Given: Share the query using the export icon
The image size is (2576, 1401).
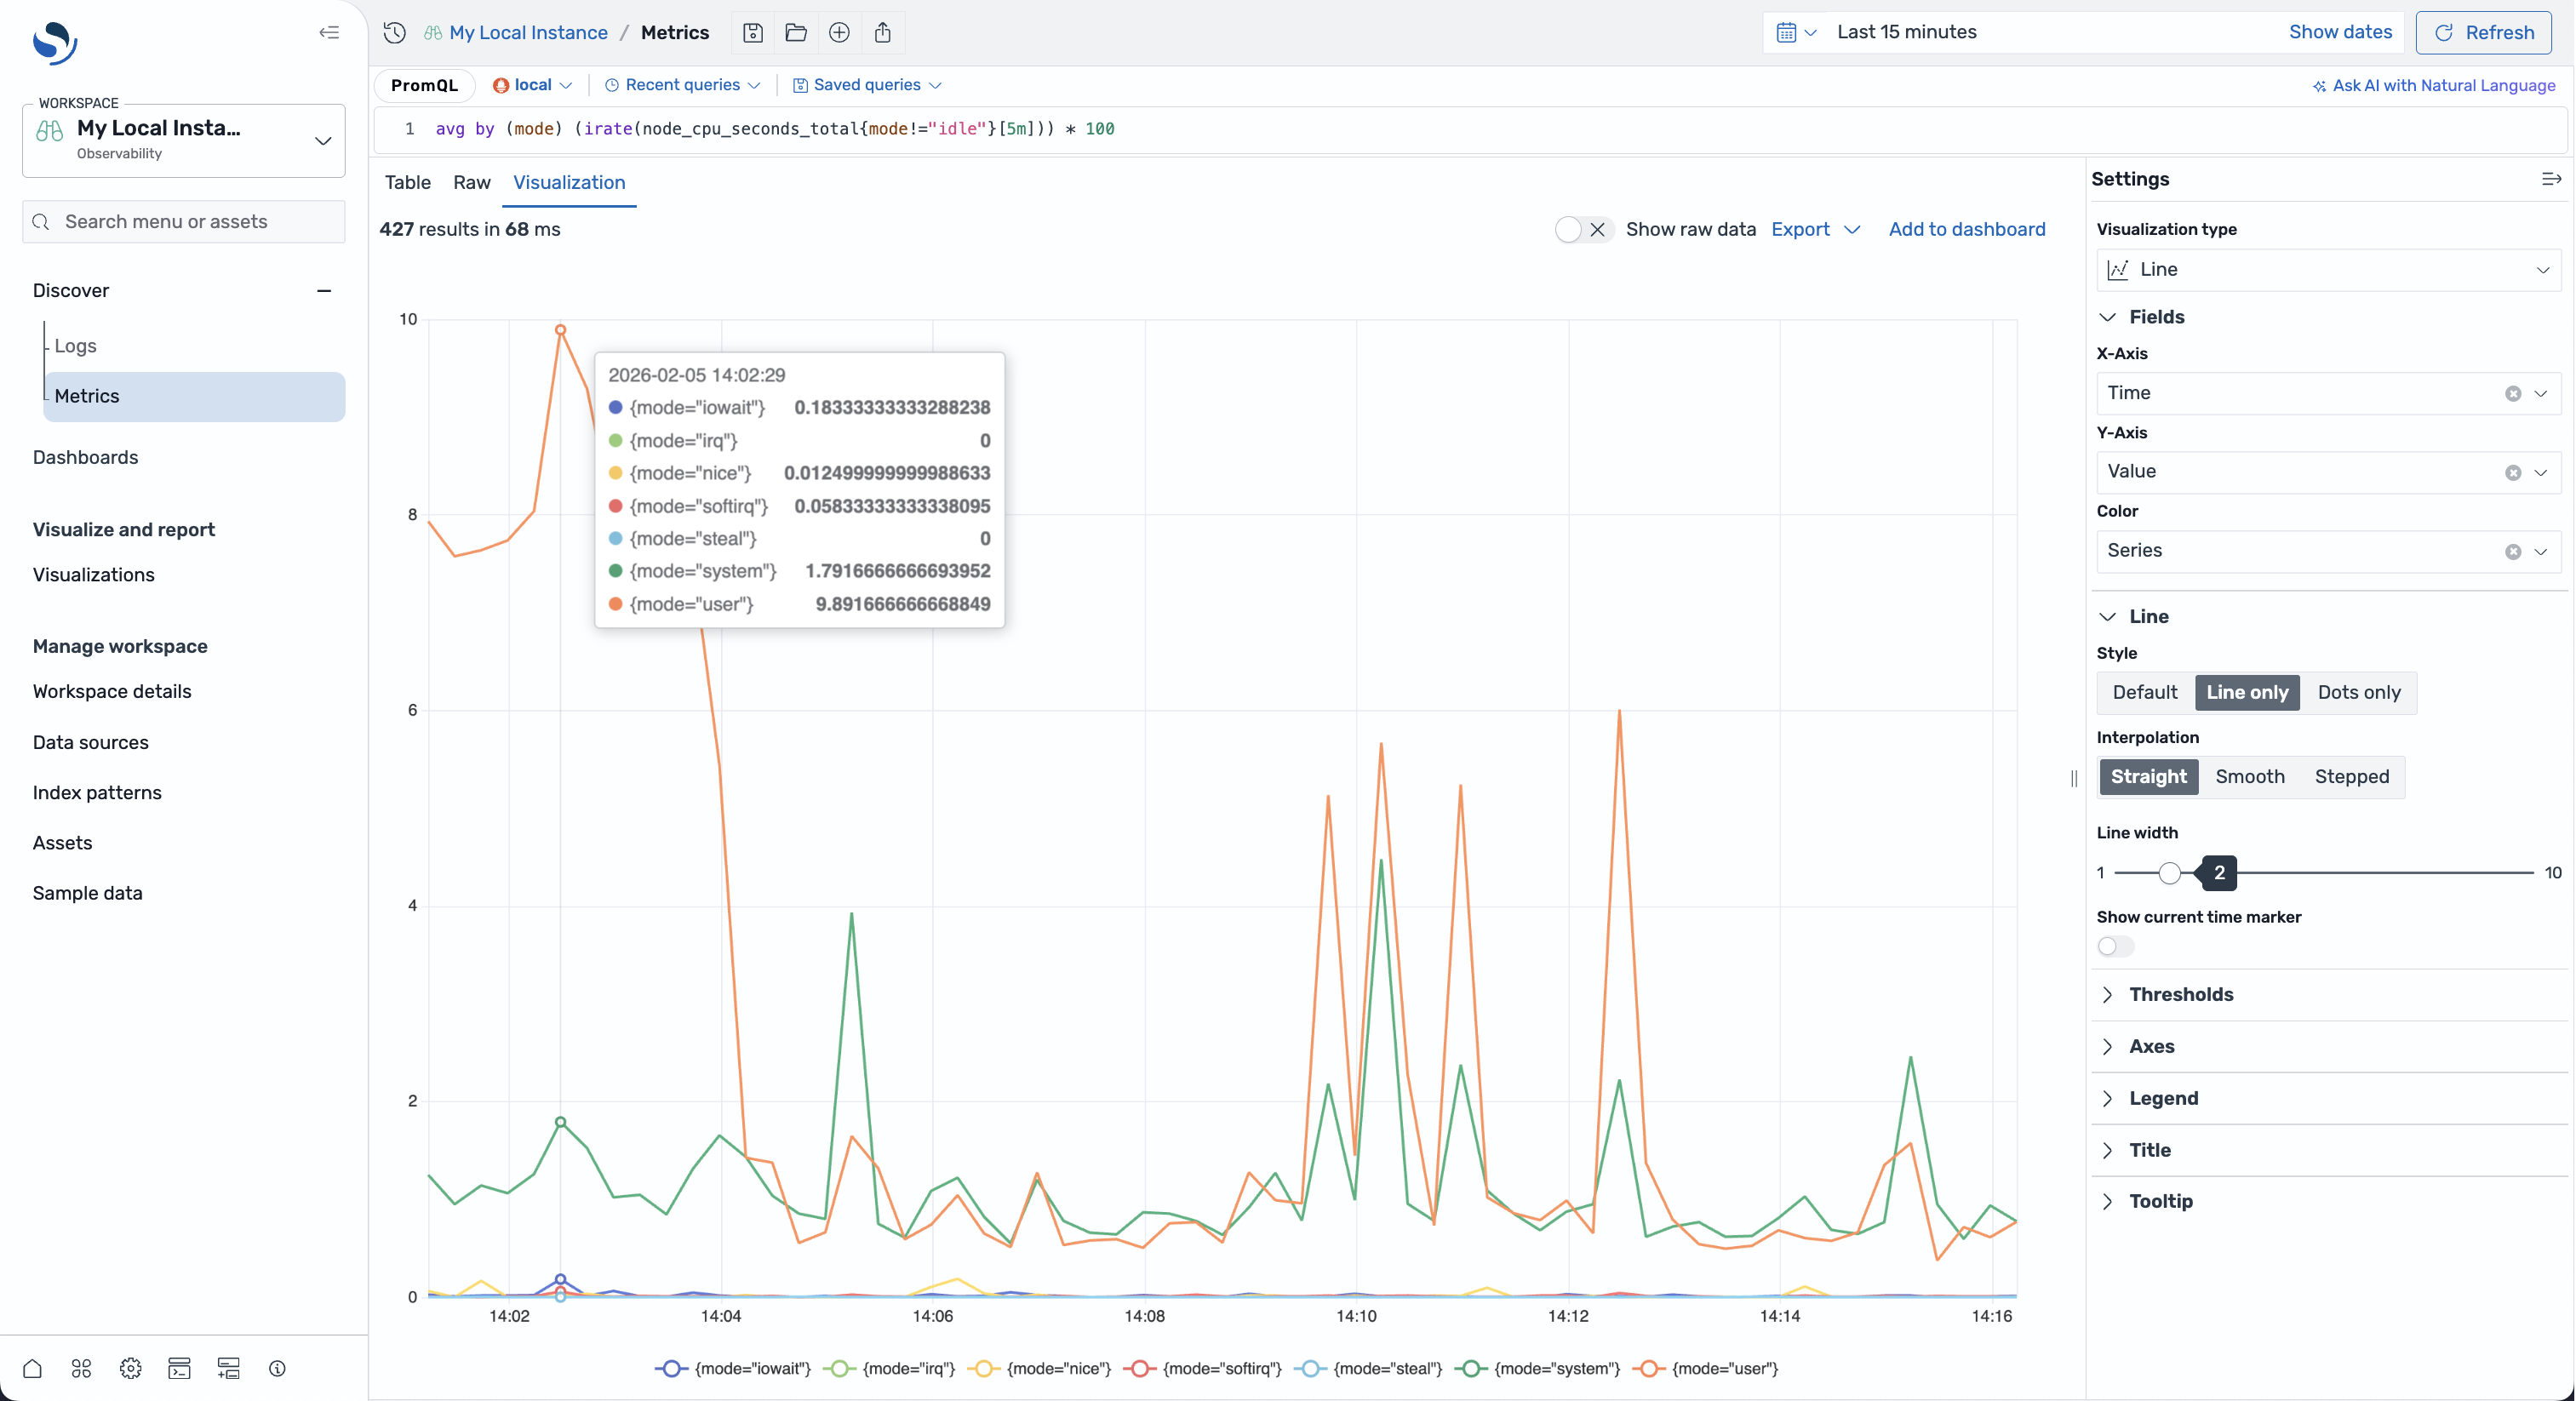Looking at the screenshot, I should [x=883, y=32].
